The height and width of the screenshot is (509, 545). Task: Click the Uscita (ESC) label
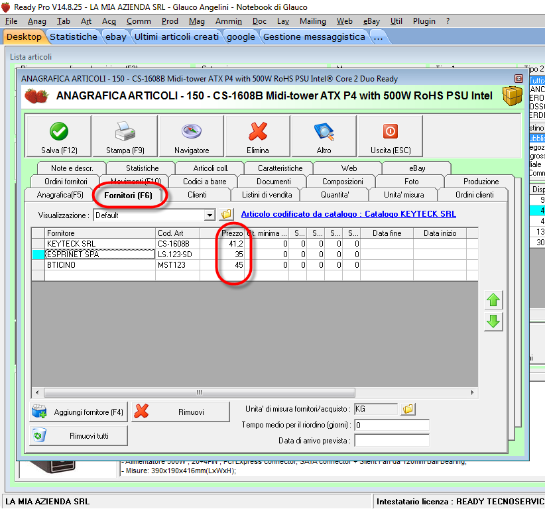coord(391,150)
